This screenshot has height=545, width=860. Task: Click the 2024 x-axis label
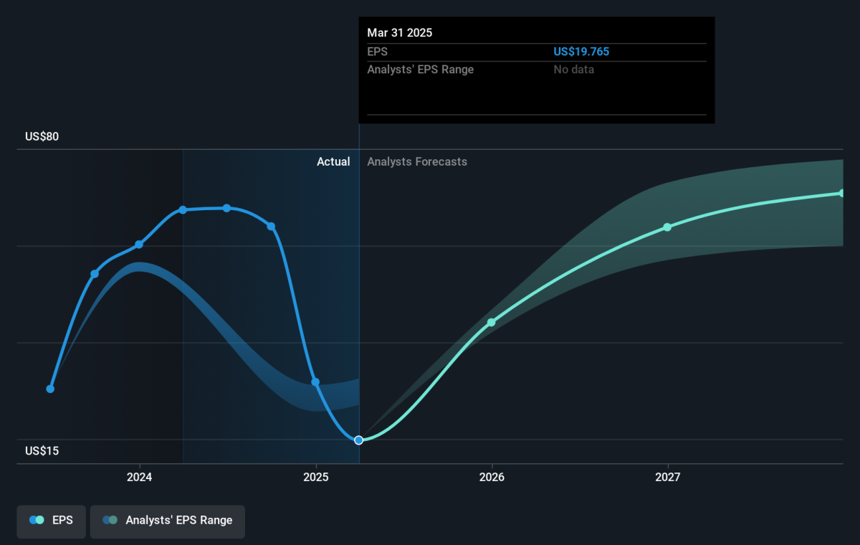pyautogui.click(x=140, y=477)
